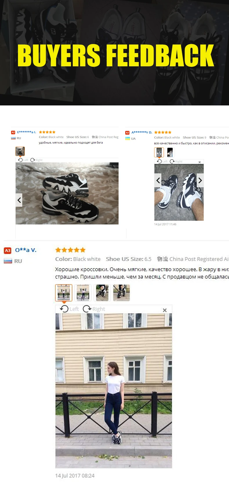Select second thumbnail in A********r D. review

point(170,152)
